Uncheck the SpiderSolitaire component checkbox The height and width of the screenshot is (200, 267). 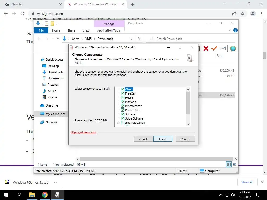coord(123,118)
